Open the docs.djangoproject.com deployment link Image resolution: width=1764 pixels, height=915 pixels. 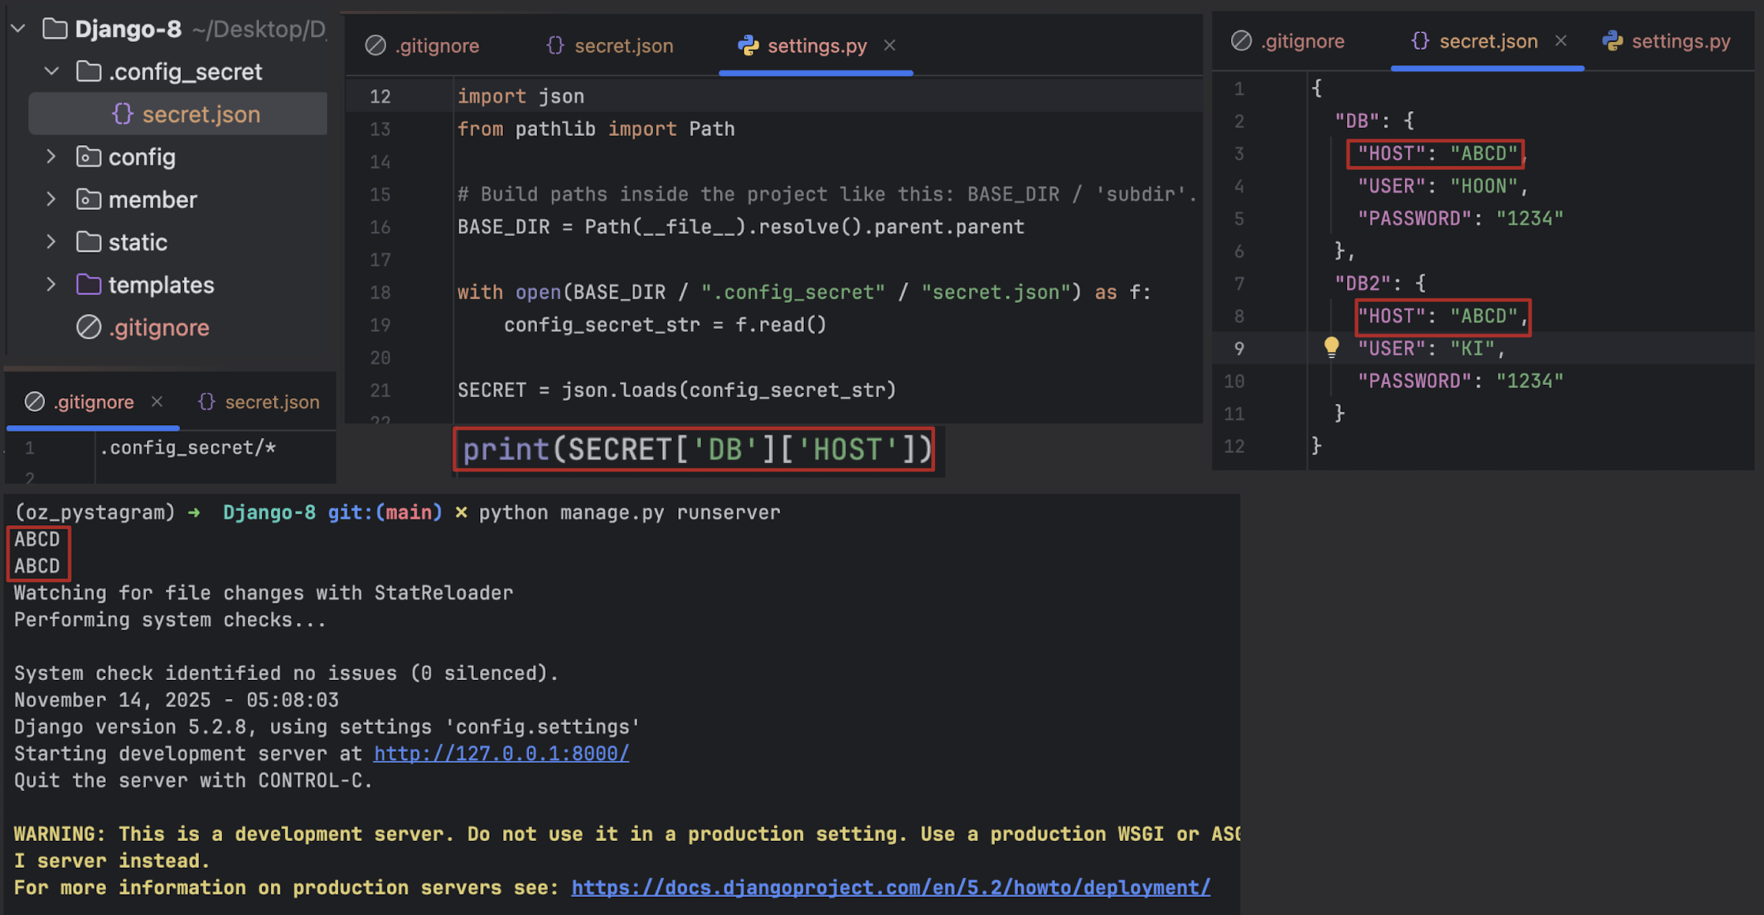click(x=890, y=887)
